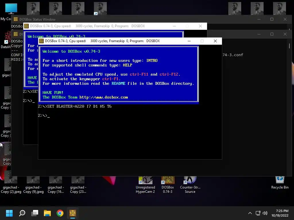Screen dimensions: 294x220
Task: Click the Z:\> prompt in front DOSBox
Action: 42,116
